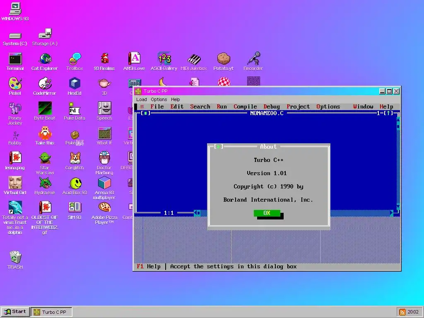Image resolution: width=424 pixels, height=318 pixels.
Task: Launch Cat Explorer browser icon
Action: (x=45, y=62)
